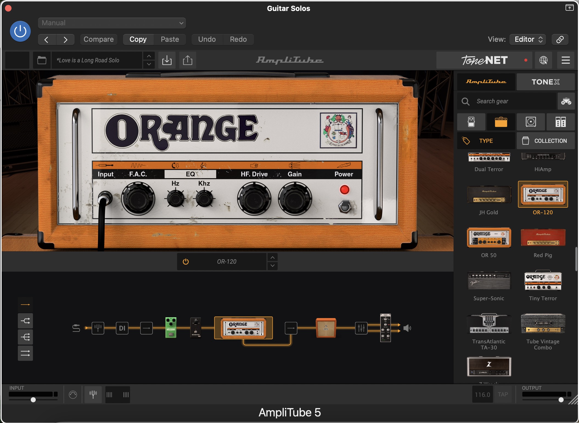579x423 pixels.
Task: Select the parallel dual-path routing option
Action: [26, 353]
